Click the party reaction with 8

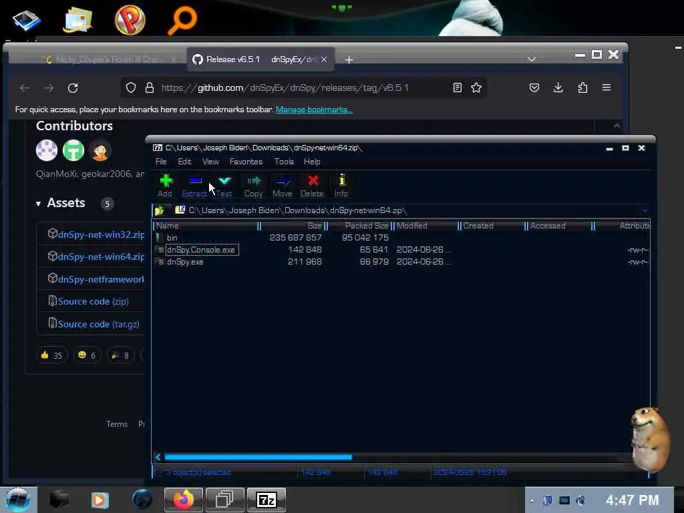pos(120,355)
